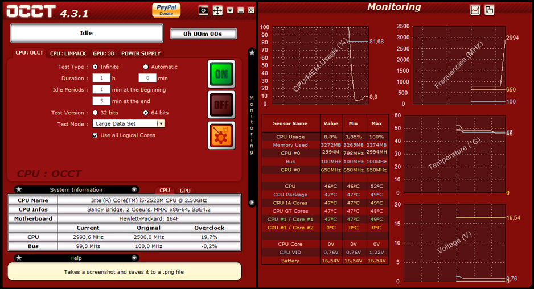This screenshot has width=534, height=289.
Task: Click CPU GT Cores sensor name
Action: coord(290,211)
